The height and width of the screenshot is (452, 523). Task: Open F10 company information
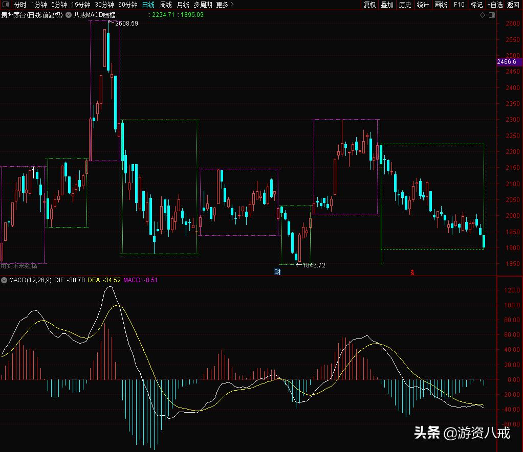(x=459, y=5)
